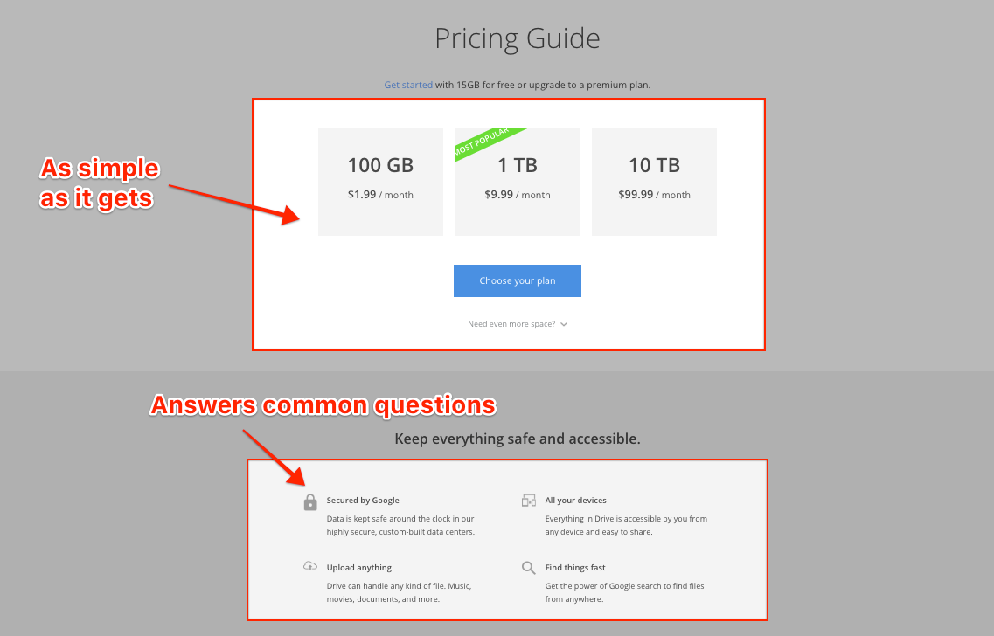Select the 1 TB plan card
The height and width of the screenshot is (636, 994).
pos(518,182)
